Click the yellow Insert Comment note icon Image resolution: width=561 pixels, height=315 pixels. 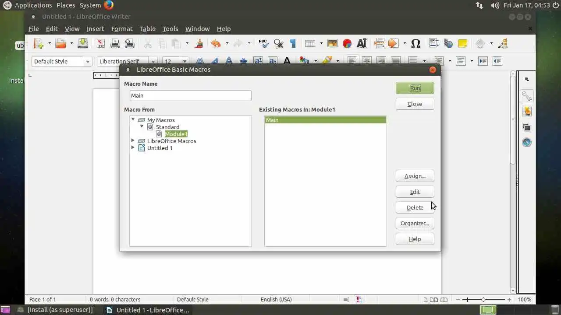pyautogui.click(x=462, y=43)
